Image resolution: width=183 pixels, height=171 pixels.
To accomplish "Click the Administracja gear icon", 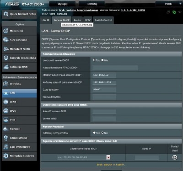I will [x=6, y=138].
